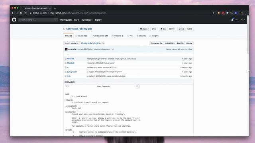Open Pull requests in top navigation
255x143 pixels.
[x=66, y=20]
